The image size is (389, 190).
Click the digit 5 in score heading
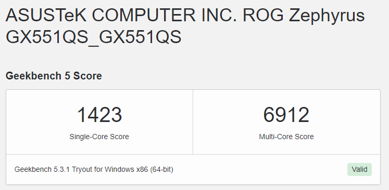point(67,76)
